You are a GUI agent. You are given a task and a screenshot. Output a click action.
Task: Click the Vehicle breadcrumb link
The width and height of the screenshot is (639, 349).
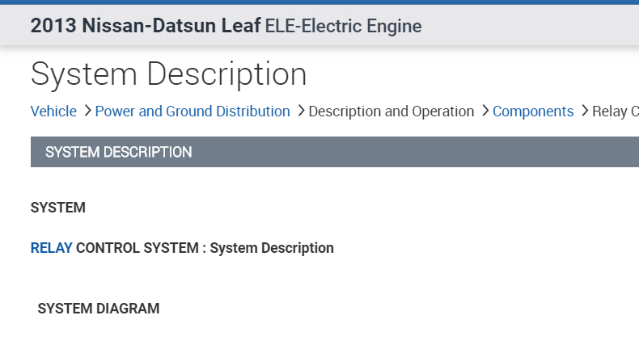[x=53, y=111]
